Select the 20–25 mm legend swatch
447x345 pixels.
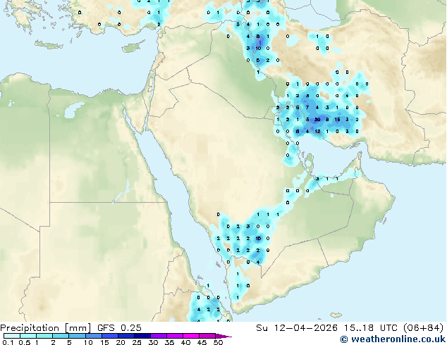tap(125, 336)
